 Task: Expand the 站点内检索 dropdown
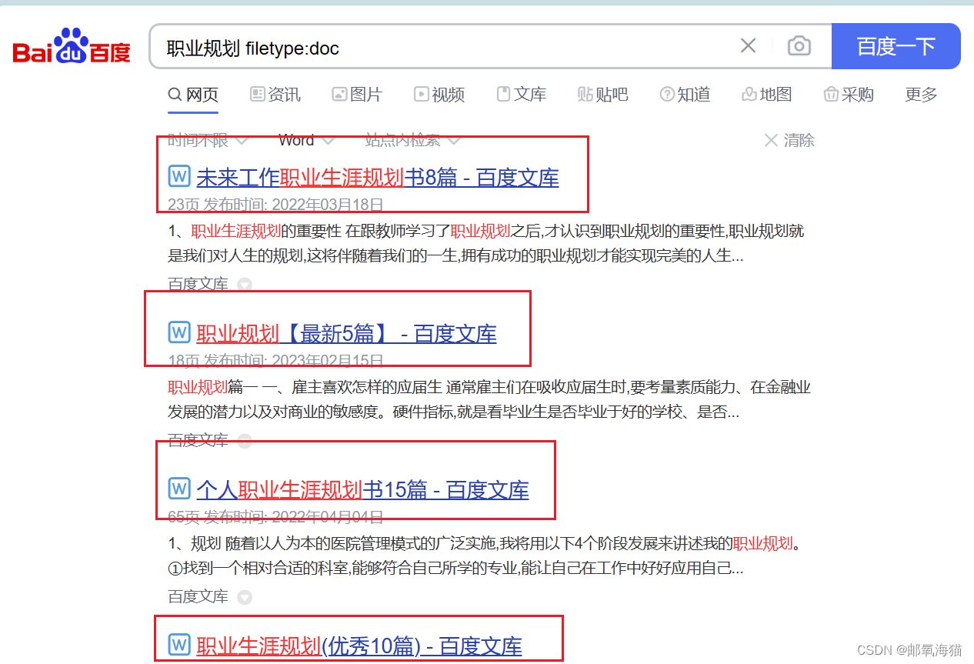[x=413, y=140]
